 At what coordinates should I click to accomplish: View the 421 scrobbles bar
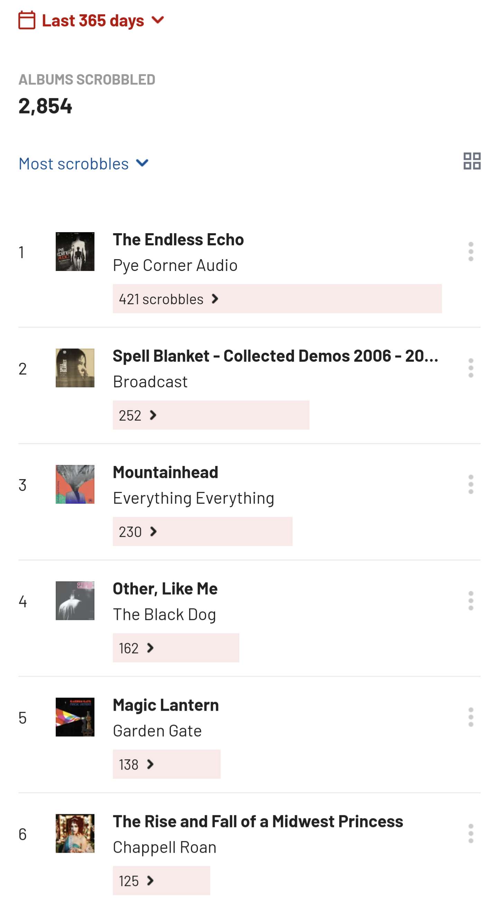277,299
